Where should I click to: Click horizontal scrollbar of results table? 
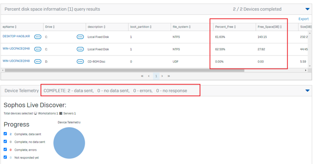point(125,70)
